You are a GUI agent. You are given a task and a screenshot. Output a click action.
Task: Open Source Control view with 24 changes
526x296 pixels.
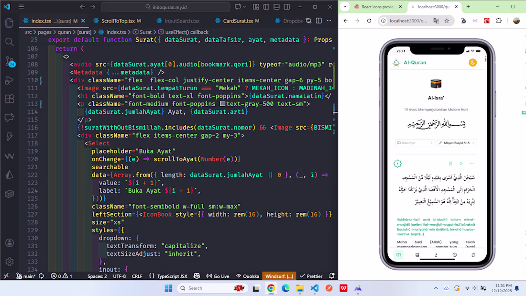[10, 61]
